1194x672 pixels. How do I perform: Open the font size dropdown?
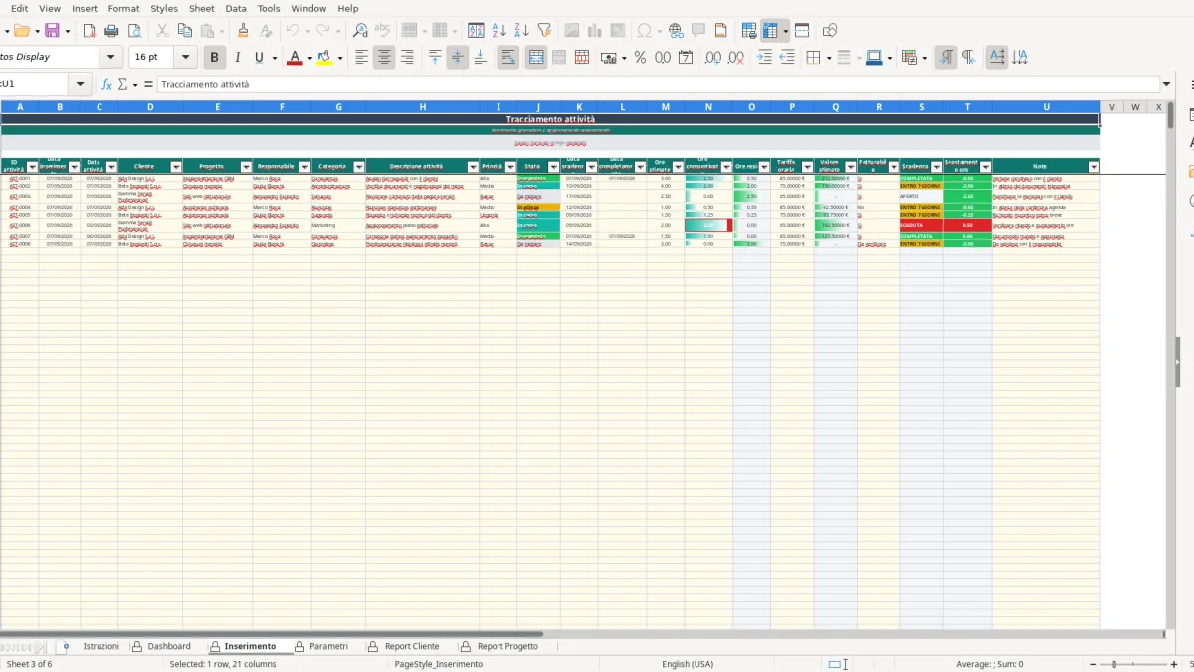[x=187, y=58]
